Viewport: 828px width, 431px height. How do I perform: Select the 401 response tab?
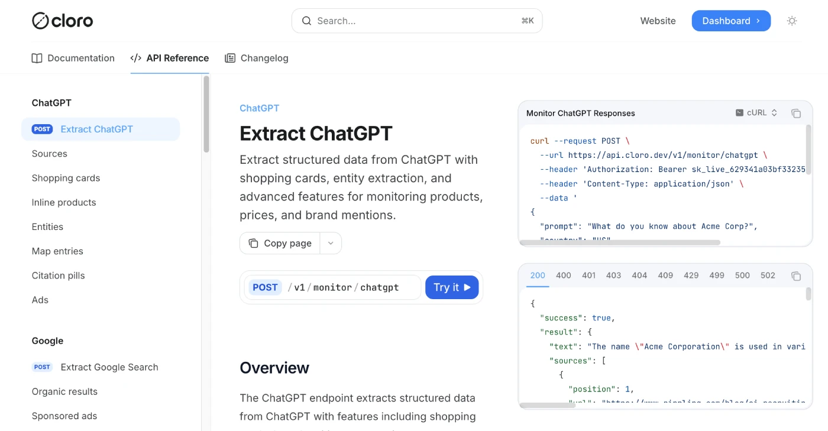588,276
